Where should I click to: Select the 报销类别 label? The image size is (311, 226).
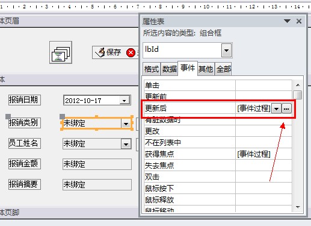pos(25,123)
